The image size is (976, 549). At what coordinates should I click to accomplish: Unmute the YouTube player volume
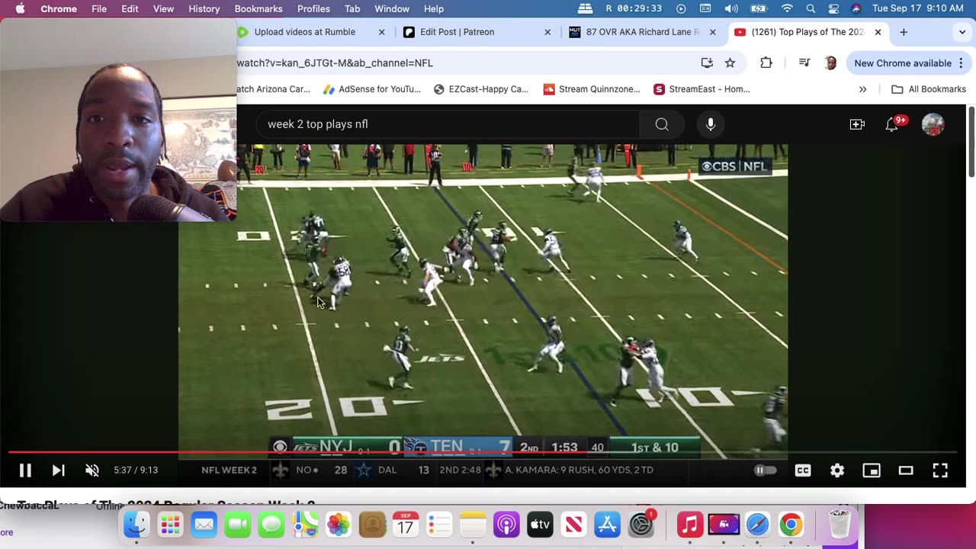pyautogui.click(x=92, y=470)
